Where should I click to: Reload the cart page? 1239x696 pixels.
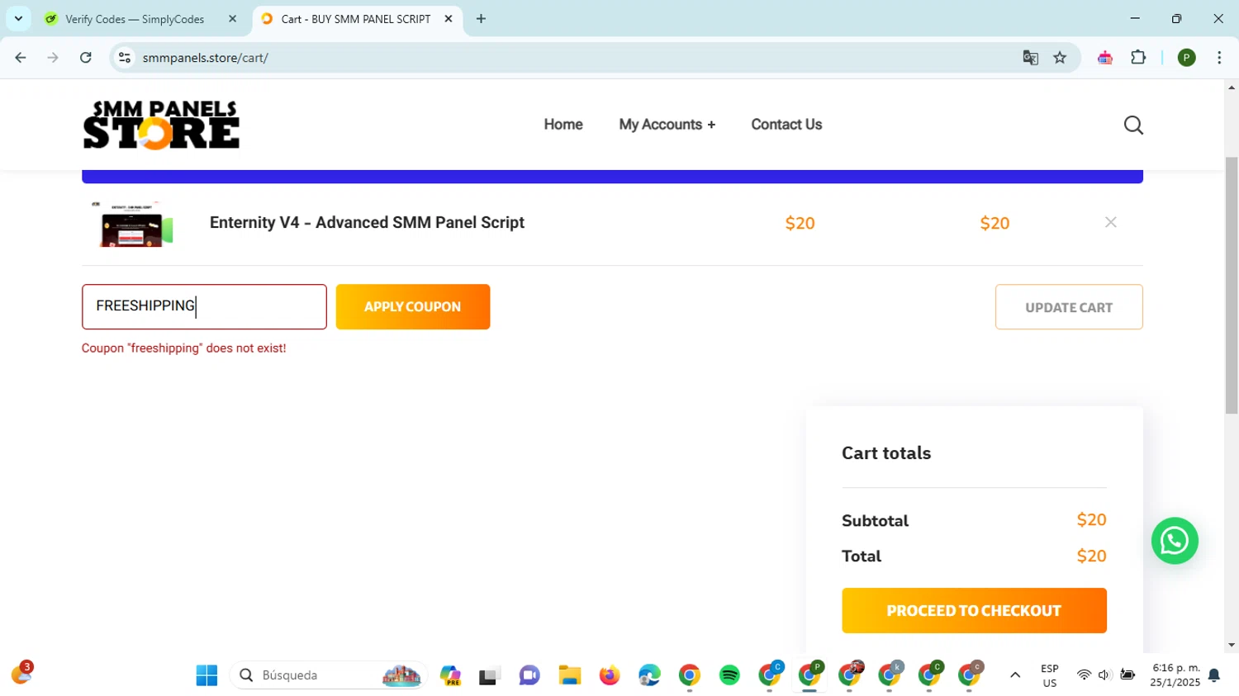[86, 58]
